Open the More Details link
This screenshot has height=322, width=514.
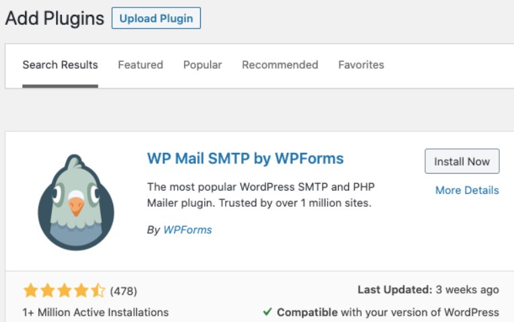tap(467, 191)
